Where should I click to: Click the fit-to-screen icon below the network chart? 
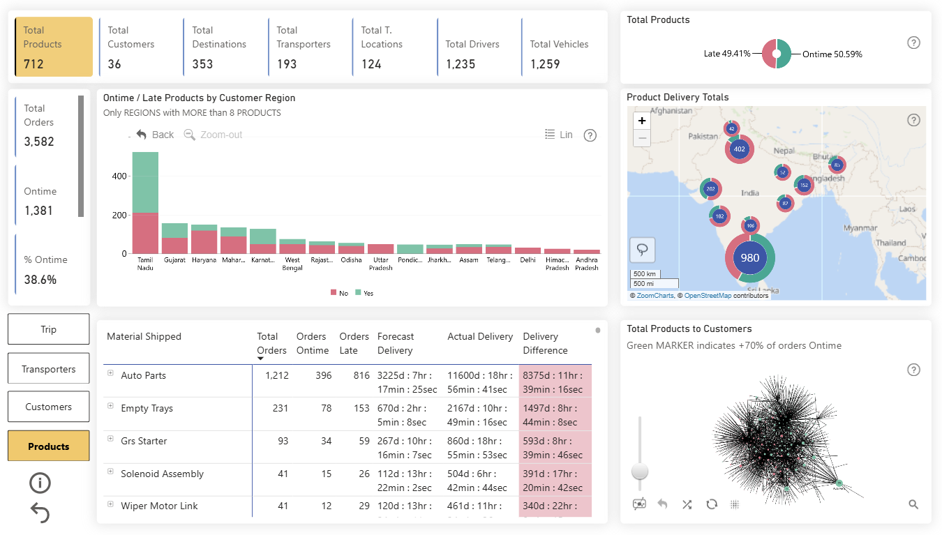click(639, 504)
